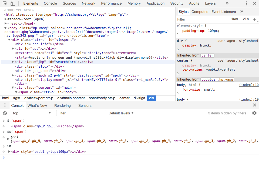
Task: Switch to the Network panel tab
Action: [88, 3]
